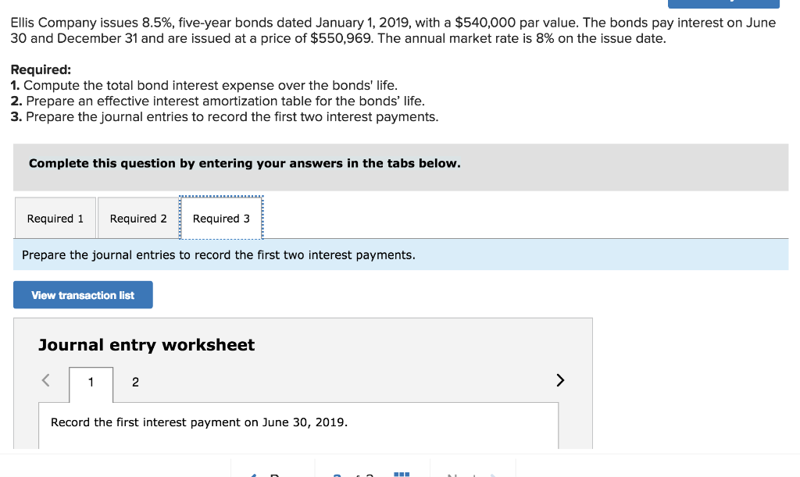Open the pages grid icon beside 2 of 3
This screenshot has width=800, height=477.
[x=401, y=472]
